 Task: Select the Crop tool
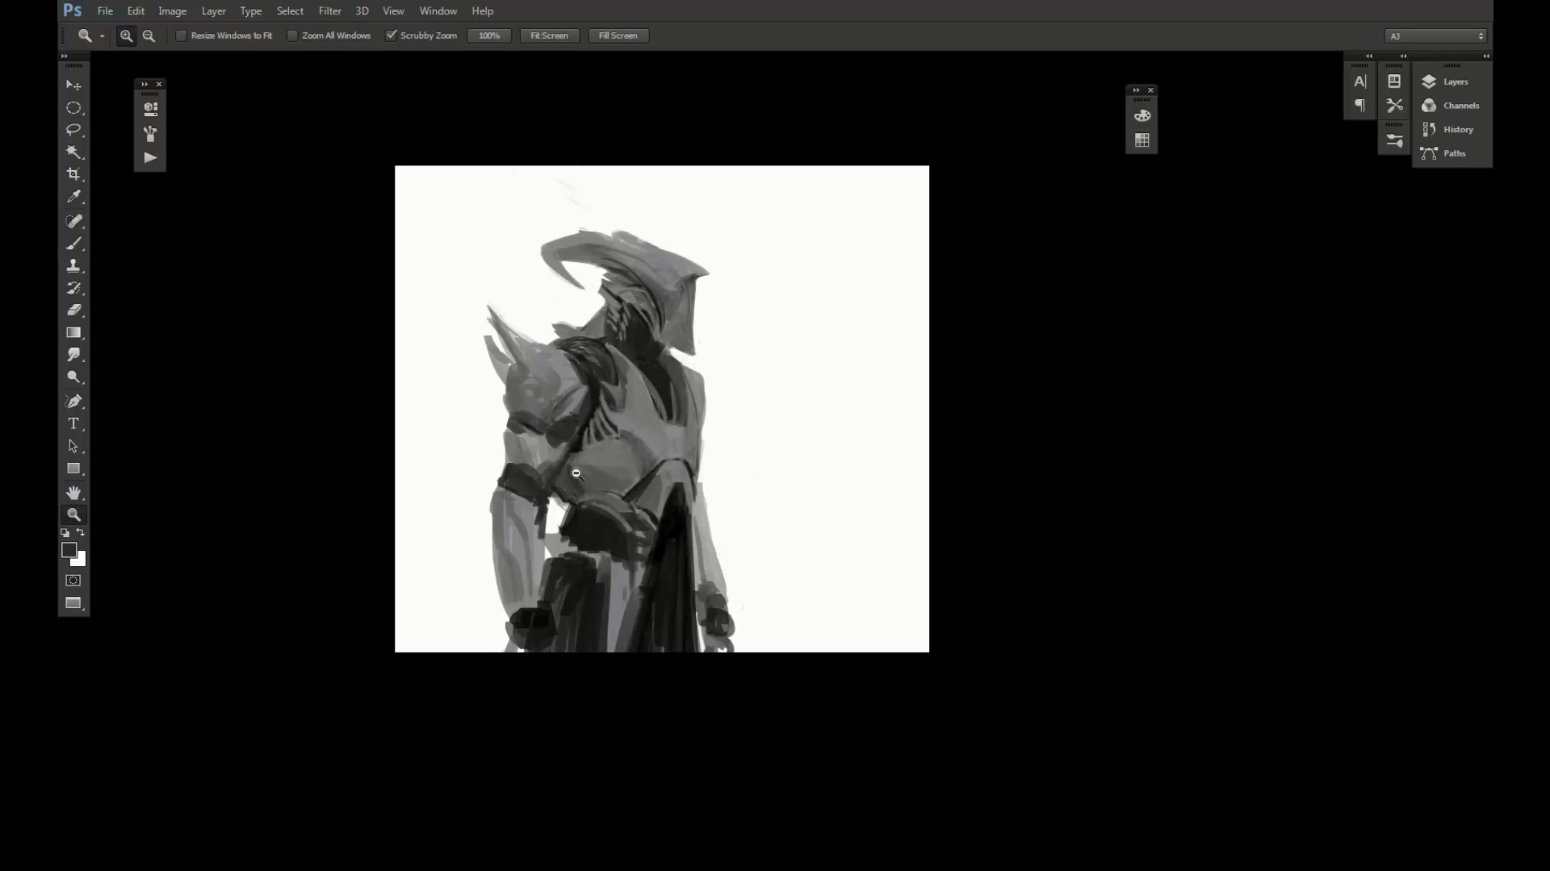coord(73,174)
